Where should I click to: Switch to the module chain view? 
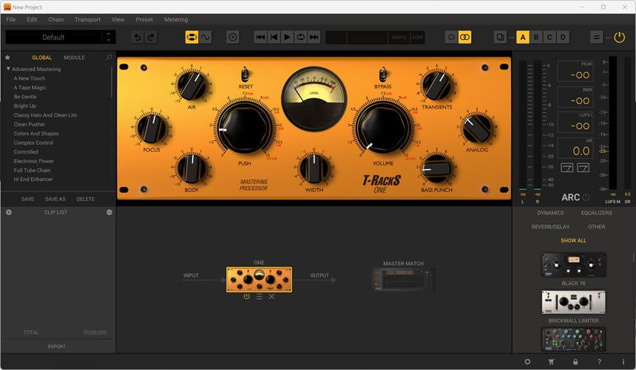[x=192, y=37]
